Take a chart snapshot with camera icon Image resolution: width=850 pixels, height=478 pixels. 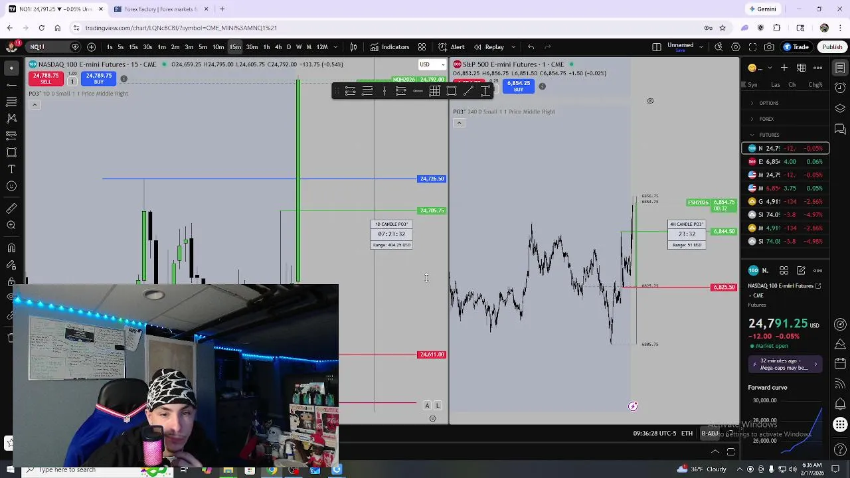point(769,47)
